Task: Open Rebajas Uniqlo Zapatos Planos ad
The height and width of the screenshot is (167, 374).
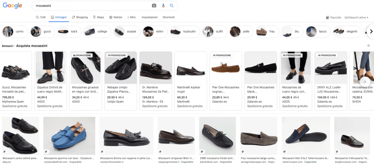Action: [121, 81]
